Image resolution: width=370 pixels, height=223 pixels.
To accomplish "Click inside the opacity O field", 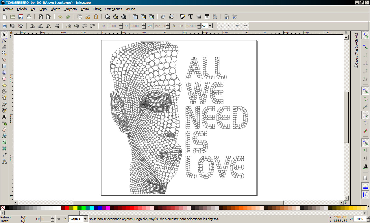I will [x=46, y=219].
